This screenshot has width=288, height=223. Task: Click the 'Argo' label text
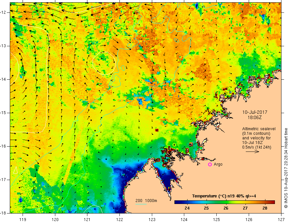(x=218, y=164)
